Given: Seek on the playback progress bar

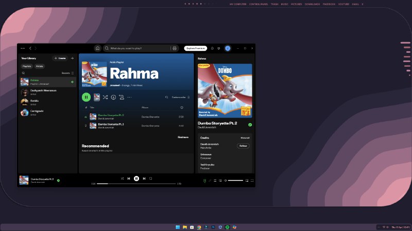Looking at the screenshot, I should point(136,184).
